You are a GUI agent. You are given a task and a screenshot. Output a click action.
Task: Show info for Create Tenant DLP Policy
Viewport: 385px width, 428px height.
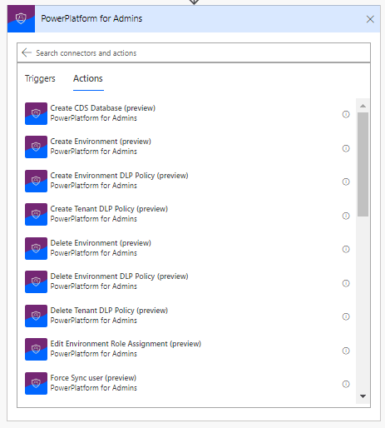pos(346,216)
